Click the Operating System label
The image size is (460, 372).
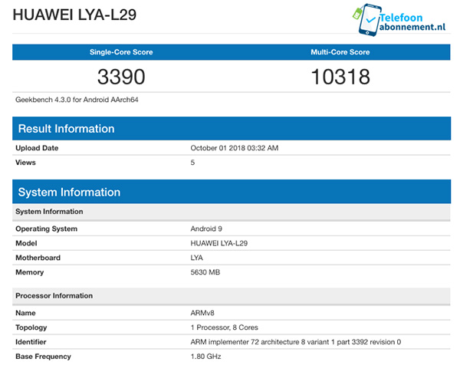[x=46, y=229]
